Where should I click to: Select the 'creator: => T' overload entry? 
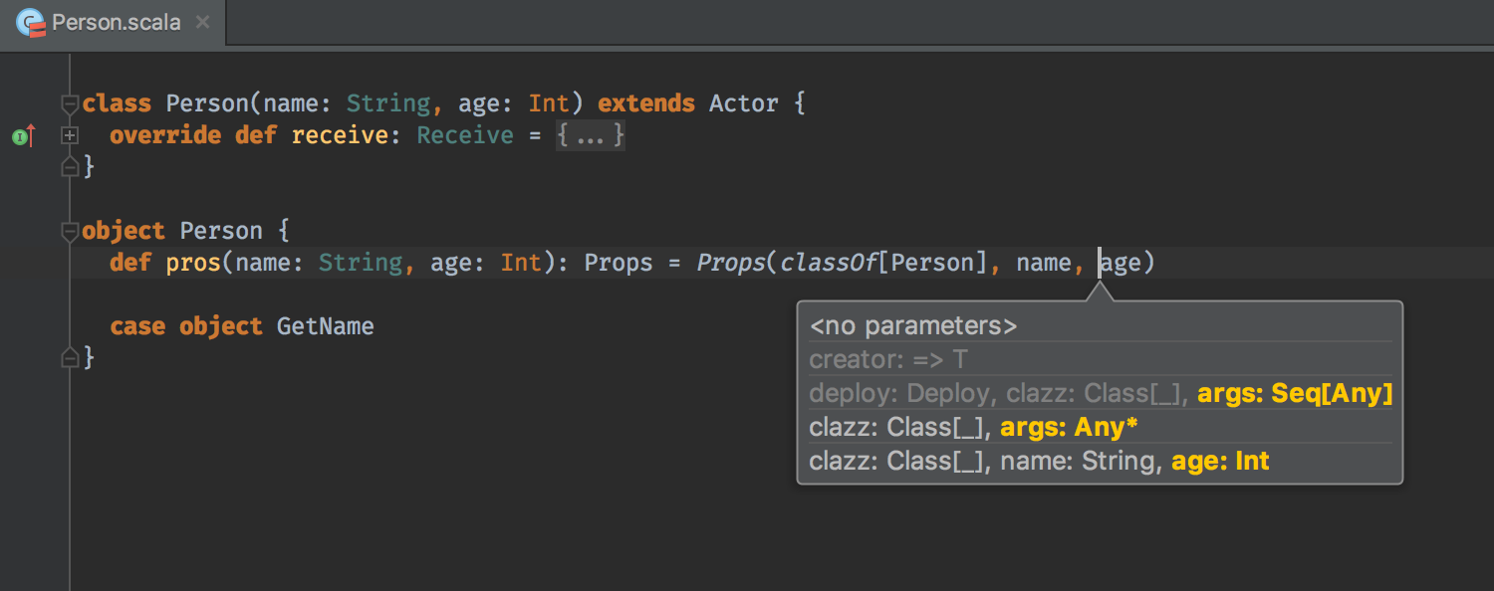point(1100,359)
